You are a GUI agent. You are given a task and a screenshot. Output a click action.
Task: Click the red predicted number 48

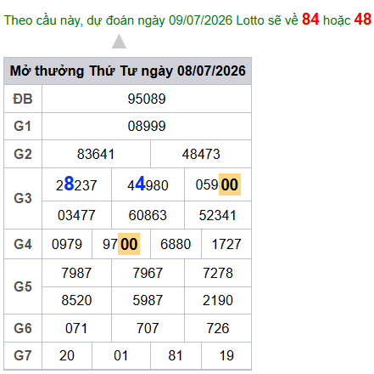point(363,20)
